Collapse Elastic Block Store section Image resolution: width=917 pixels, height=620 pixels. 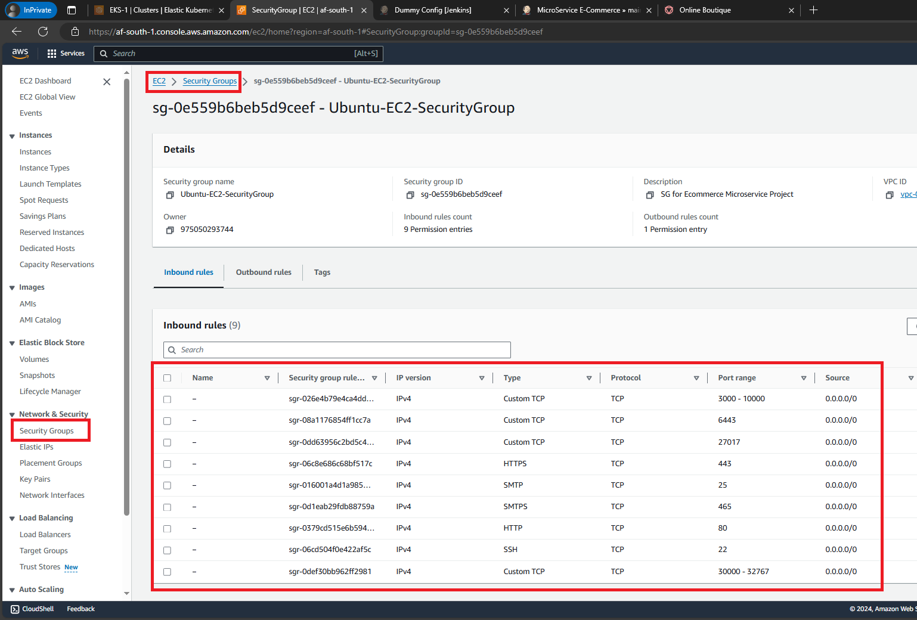12,343
